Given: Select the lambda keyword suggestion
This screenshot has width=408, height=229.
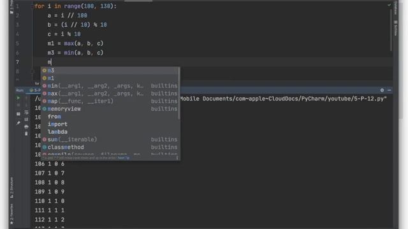Looking at the screenshot, I should pos(110,132).
